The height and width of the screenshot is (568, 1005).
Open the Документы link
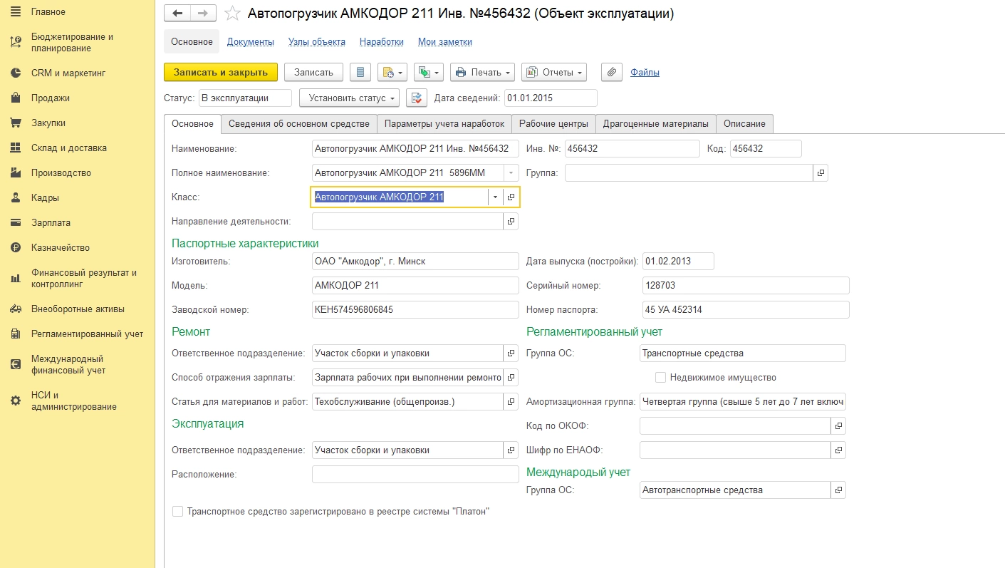(251, 42)
